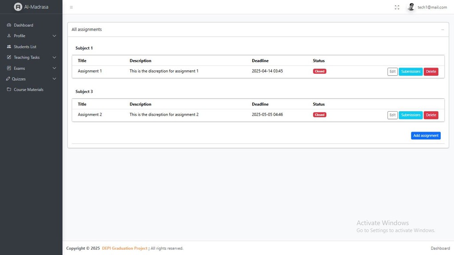Open the Dashboard sidebar item
Image resolution: width=454 pixels, height=255 pixels.
click(23, 25)
